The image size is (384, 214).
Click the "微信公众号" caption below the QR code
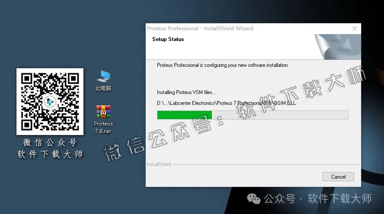pos(50,143)
